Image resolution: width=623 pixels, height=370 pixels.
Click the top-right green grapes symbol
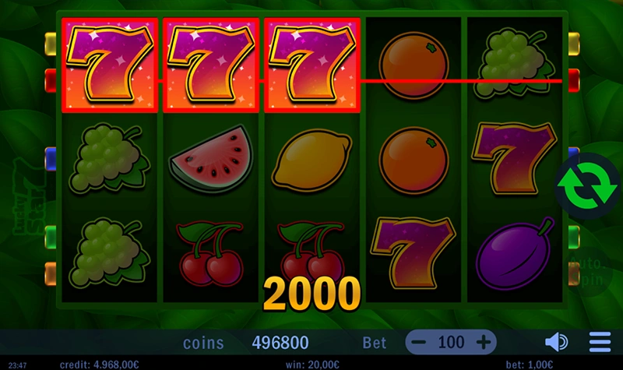[x=515, y=62]
